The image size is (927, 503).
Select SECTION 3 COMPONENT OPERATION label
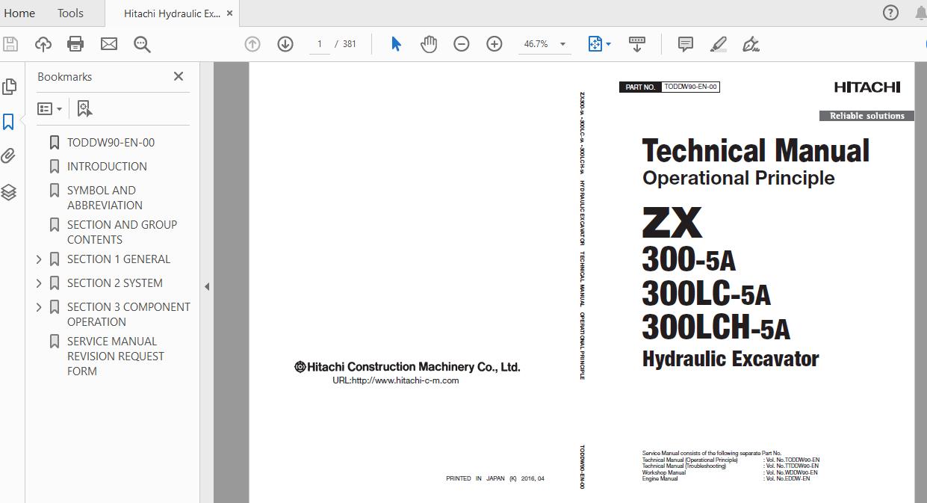(128, 315)
